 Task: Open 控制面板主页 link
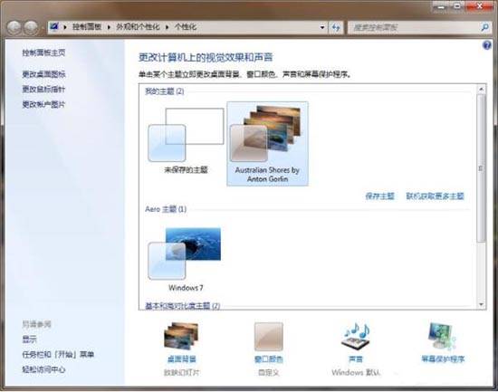tap(43, 53)
